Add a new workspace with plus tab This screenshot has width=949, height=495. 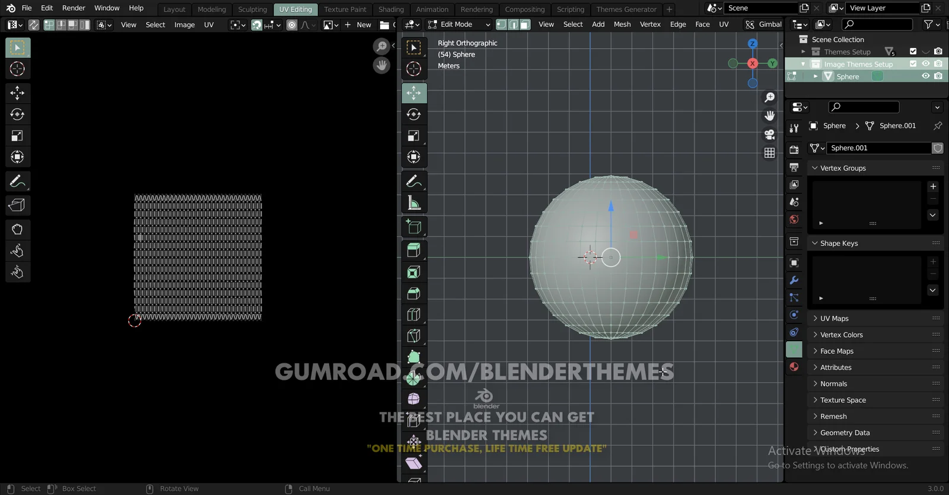tap(669, 9)
